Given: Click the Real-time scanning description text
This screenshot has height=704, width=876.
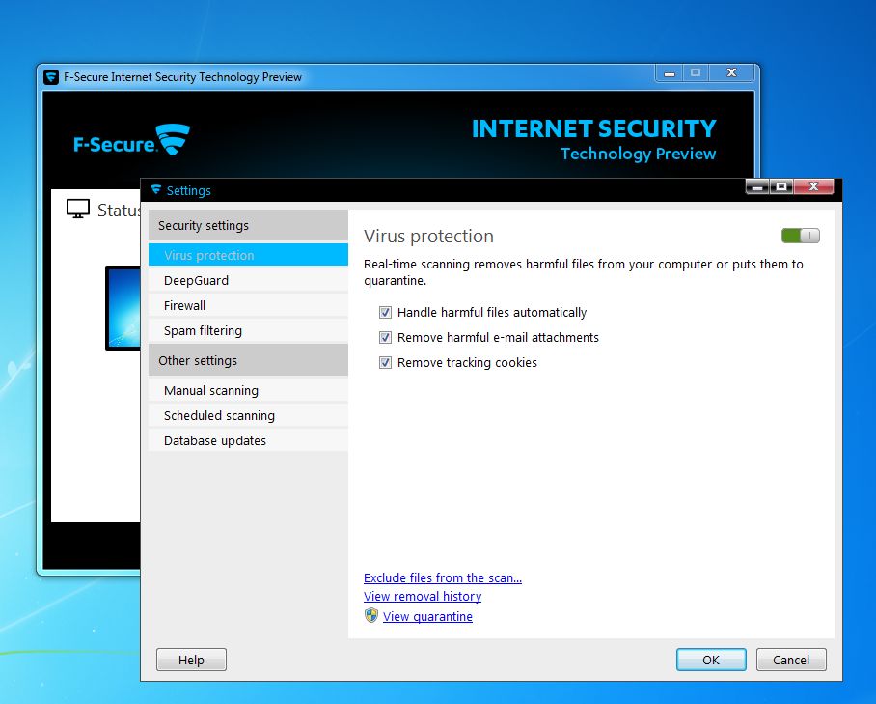Looking at the screenshot, I should [x=584, y=272].
